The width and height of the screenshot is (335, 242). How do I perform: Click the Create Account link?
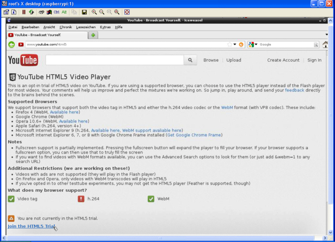click(x=283, y=60)
